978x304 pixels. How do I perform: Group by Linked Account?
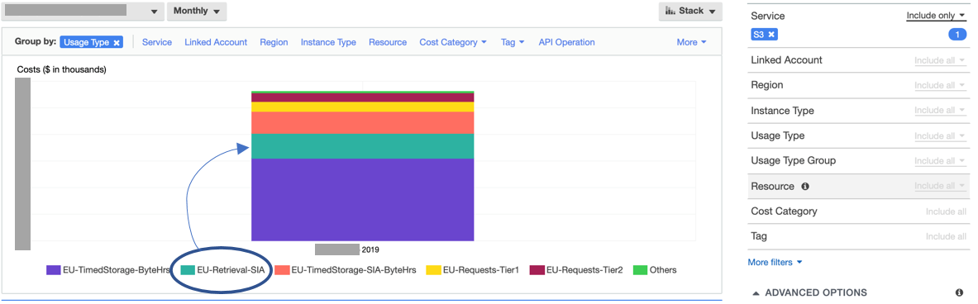coord(216,42)
